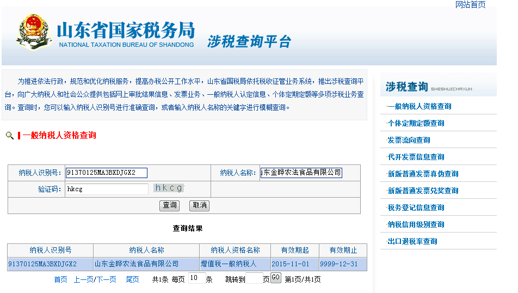Screen dimensions: 518x293
Task: Click the 尾页 last page link
Action: pos(132,279)
